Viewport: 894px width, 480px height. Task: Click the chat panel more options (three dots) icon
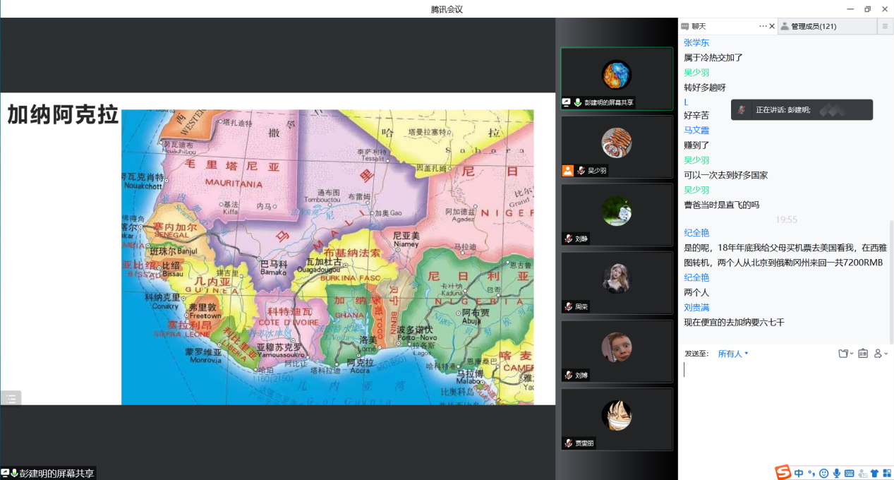(762, 26)
